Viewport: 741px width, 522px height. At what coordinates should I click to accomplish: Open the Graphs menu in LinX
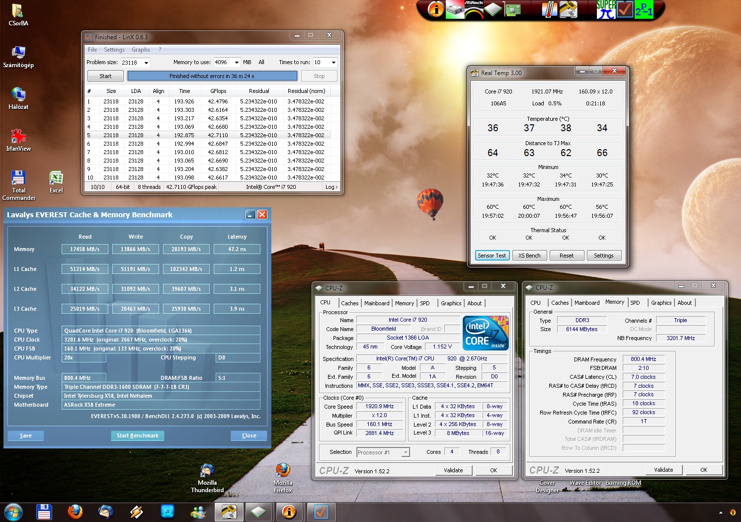coord(141,50)
